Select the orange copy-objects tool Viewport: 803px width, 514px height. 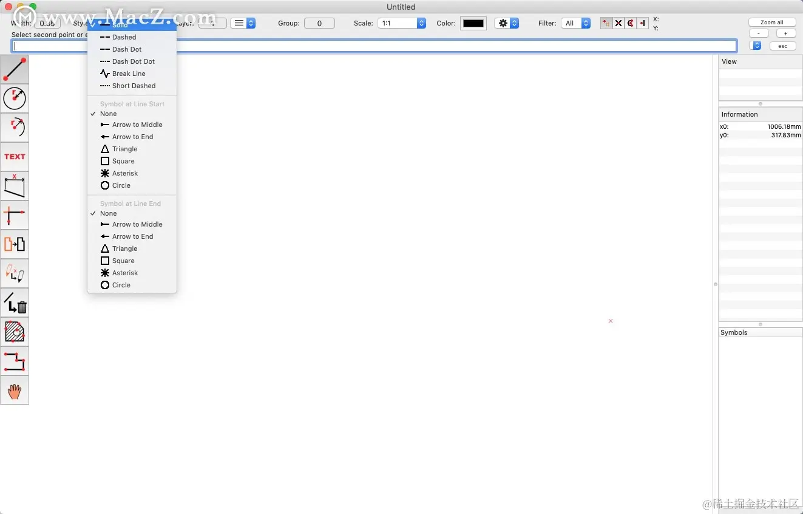(15, 244)
